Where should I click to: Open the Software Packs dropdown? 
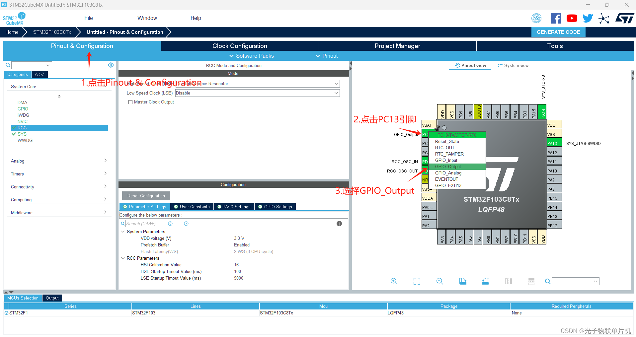click(252, 56)
